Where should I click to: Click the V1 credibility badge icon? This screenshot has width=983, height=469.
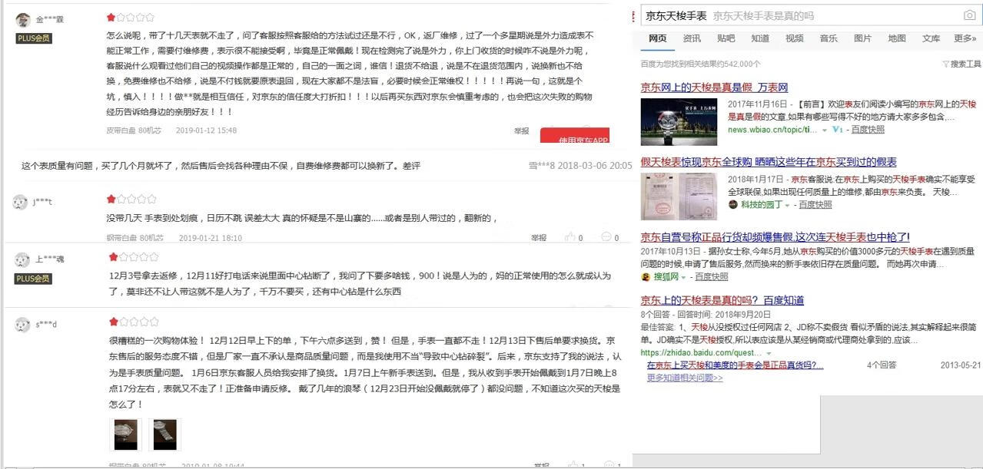[x=837, y=130]
